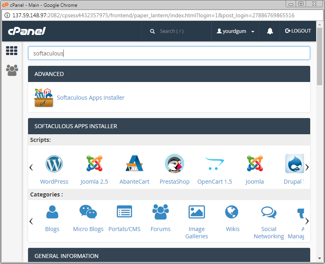Click the Wikis category label
The height and width of the screenshot is (264, 325).
click(x=233, y=229)
